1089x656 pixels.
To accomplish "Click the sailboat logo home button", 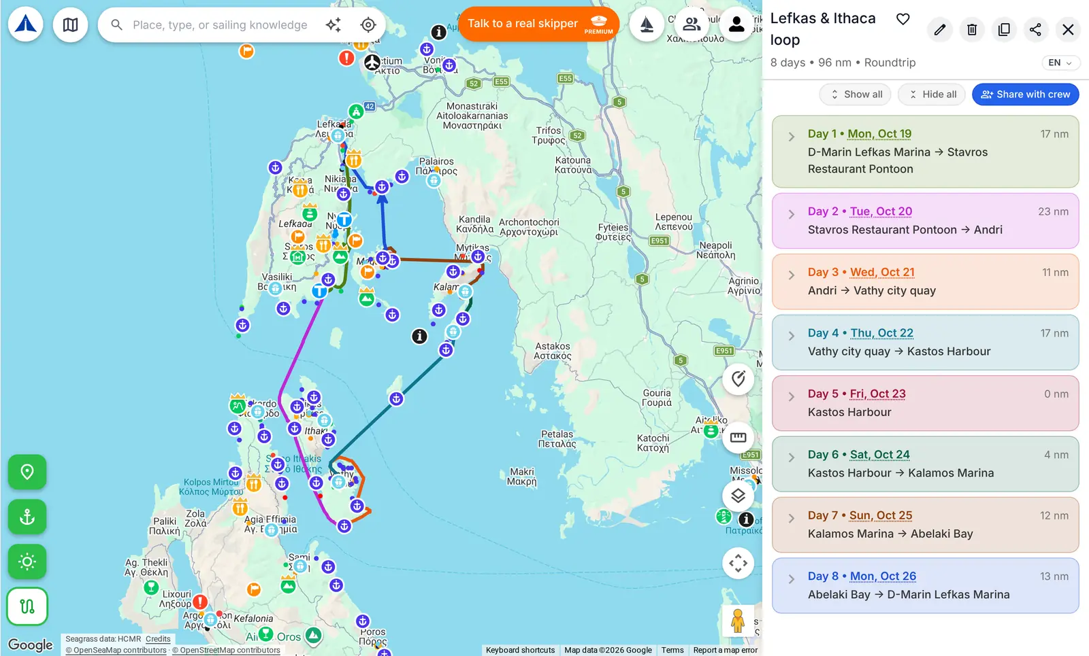I will pos(26,24).
